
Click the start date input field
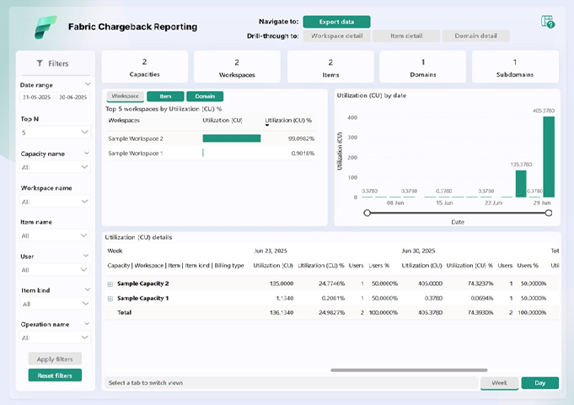tap(36, 98)
